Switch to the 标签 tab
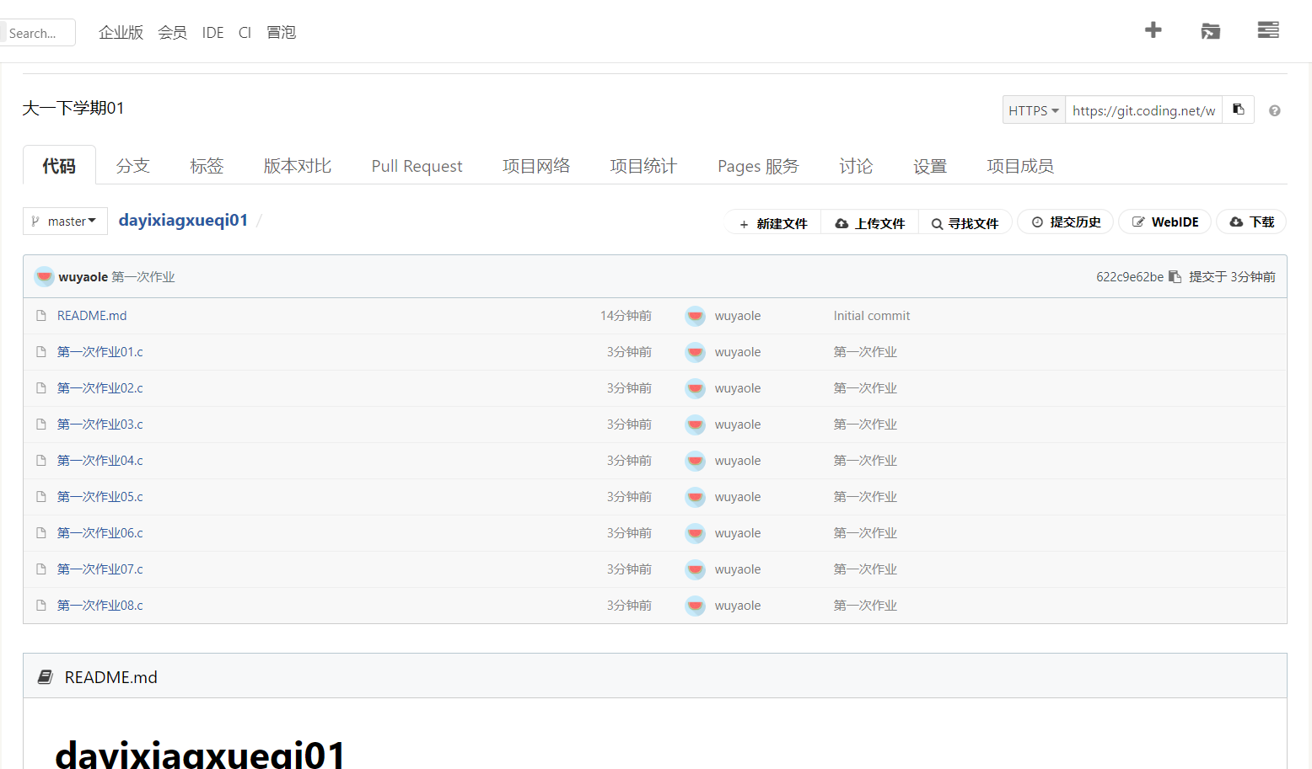The width and height of the screenshot is (1312, 769). [207, 166]
